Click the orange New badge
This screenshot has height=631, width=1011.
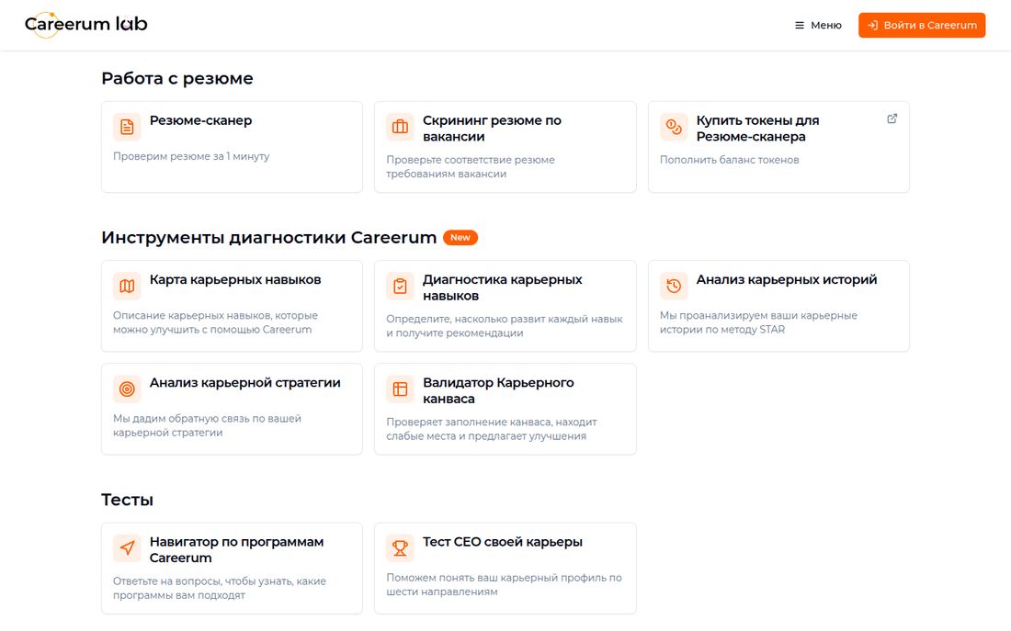point(460,238)
